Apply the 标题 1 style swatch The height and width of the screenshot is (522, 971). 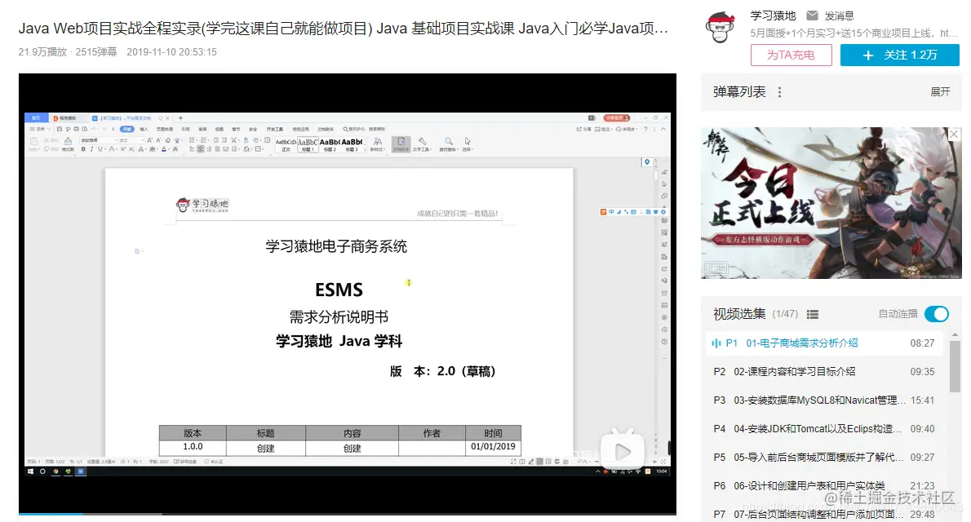[x=308, y=144]
